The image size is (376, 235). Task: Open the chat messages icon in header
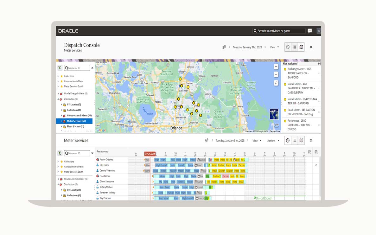(x=309, y=31)
